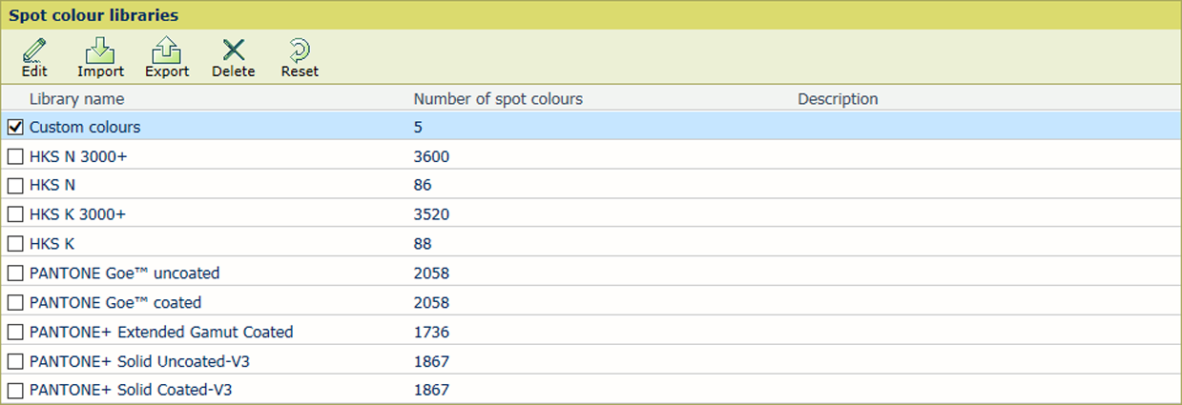This screenshot has height=405, width=1182.
Task: Check the PANTONE Goe coated checkbox
Action: tap(15, 303)
